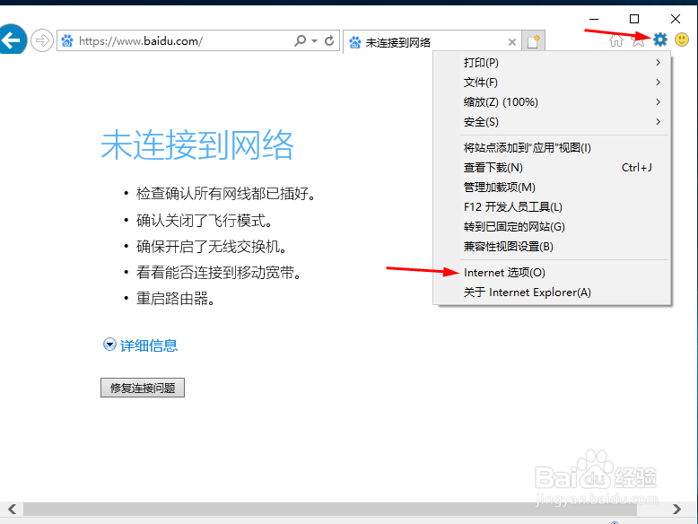698x524 pixels.
Task: Expand the 文件(F) submenu
Action: (552, 83)
